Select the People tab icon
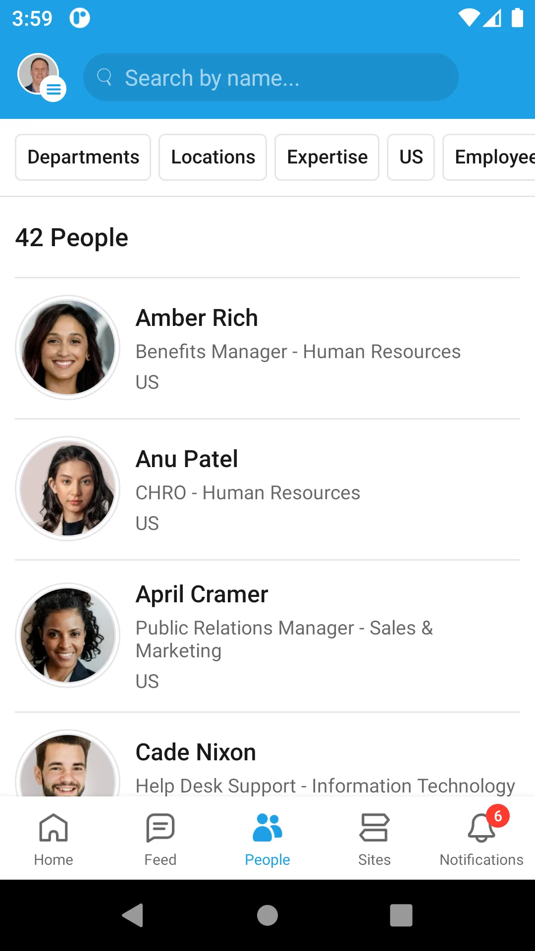Viewport: 535px width, 951px height. 267,828
